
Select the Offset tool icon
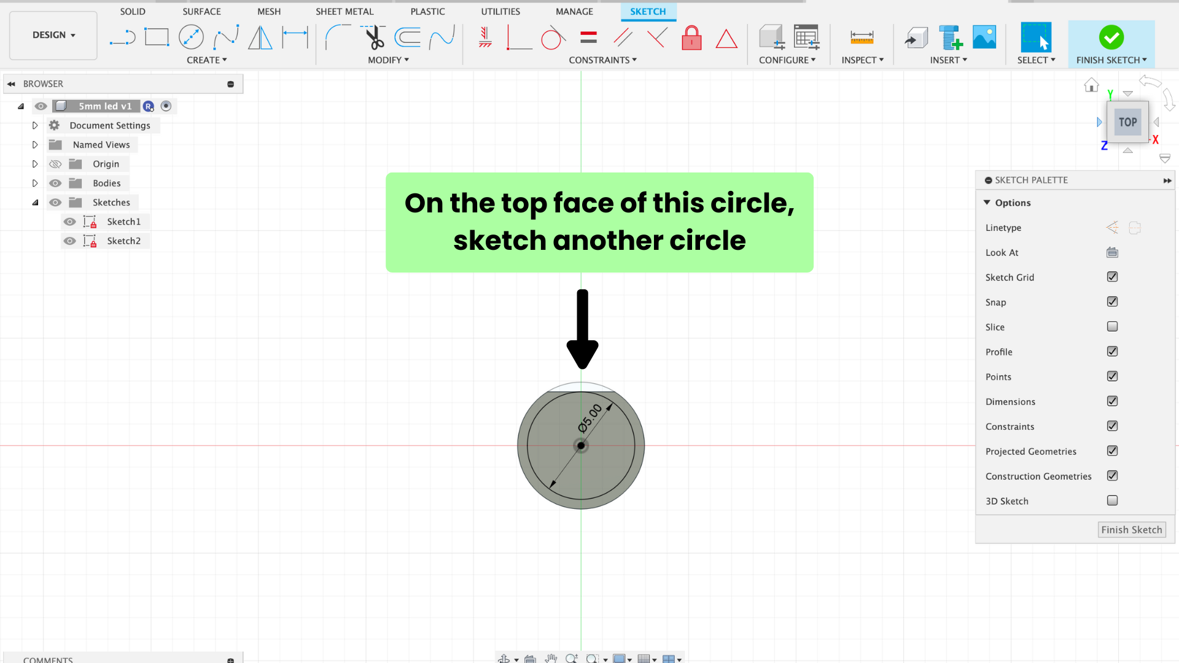pos(408,37)
